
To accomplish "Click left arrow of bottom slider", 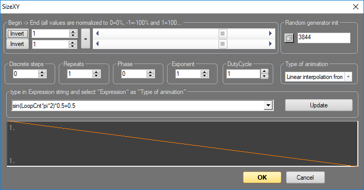I will coord(97,44).
